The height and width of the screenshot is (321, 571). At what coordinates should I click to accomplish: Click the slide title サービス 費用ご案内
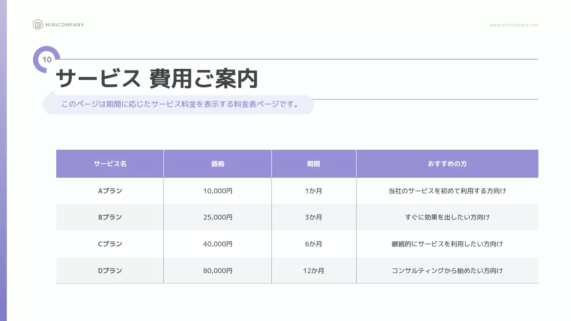(x=157, y=78)
